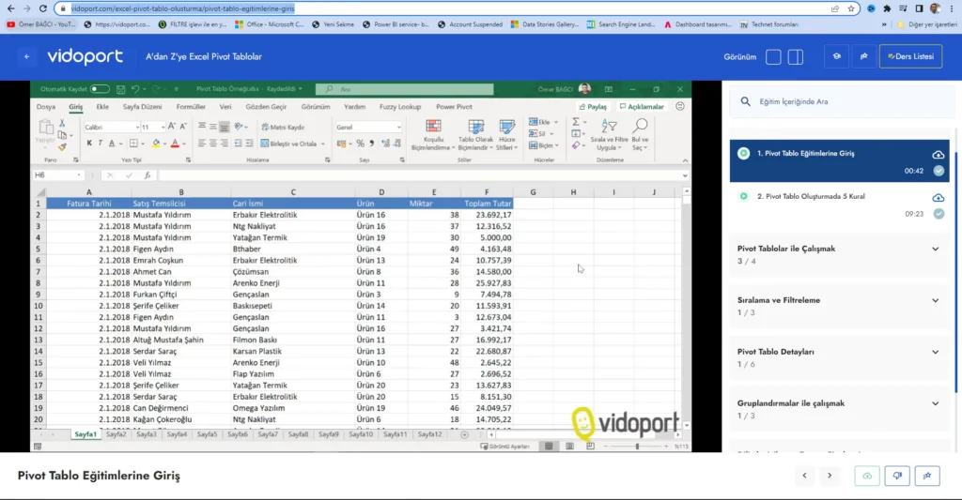962x500 pixels.
Task: Click the thumbs-down icon in the bottom bar
Action: coord(897,476)
